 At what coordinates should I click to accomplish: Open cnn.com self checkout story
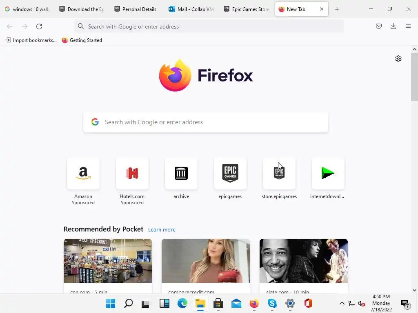coord(108,261)
